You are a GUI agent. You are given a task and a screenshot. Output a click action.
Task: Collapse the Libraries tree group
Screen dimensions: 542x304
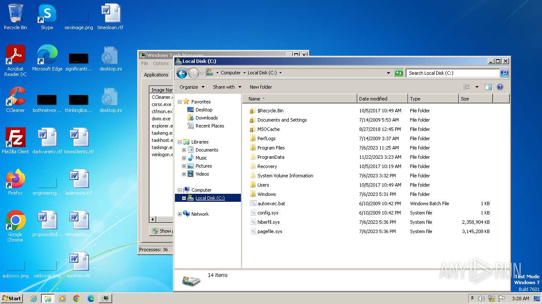coord(180,142)
